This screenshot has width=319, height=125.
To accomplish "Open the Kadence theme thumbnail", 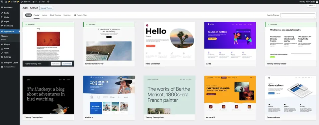I will tap(109, 95).
